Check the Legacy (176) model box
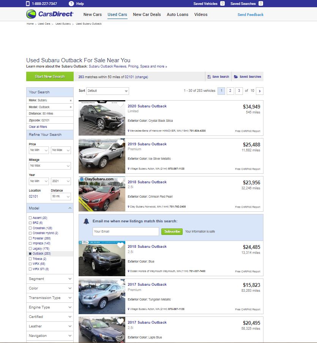 tap(30, 249)
